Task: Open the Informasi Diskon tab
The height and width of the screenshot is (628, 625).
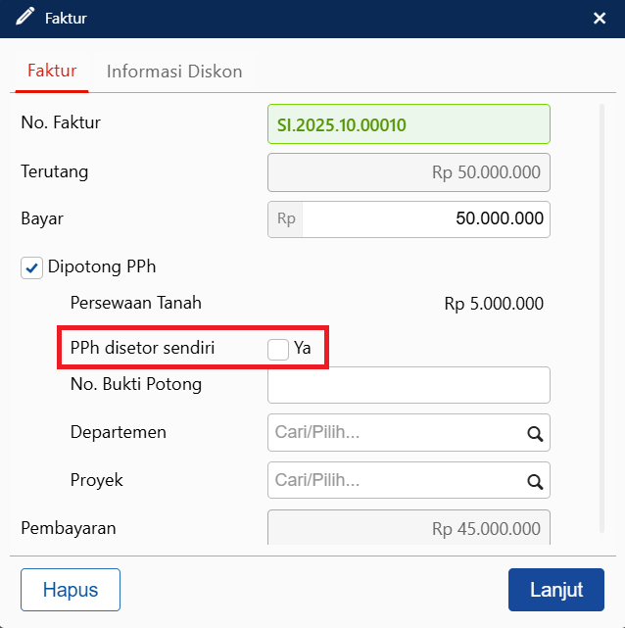Action: [x=174, y=72]
